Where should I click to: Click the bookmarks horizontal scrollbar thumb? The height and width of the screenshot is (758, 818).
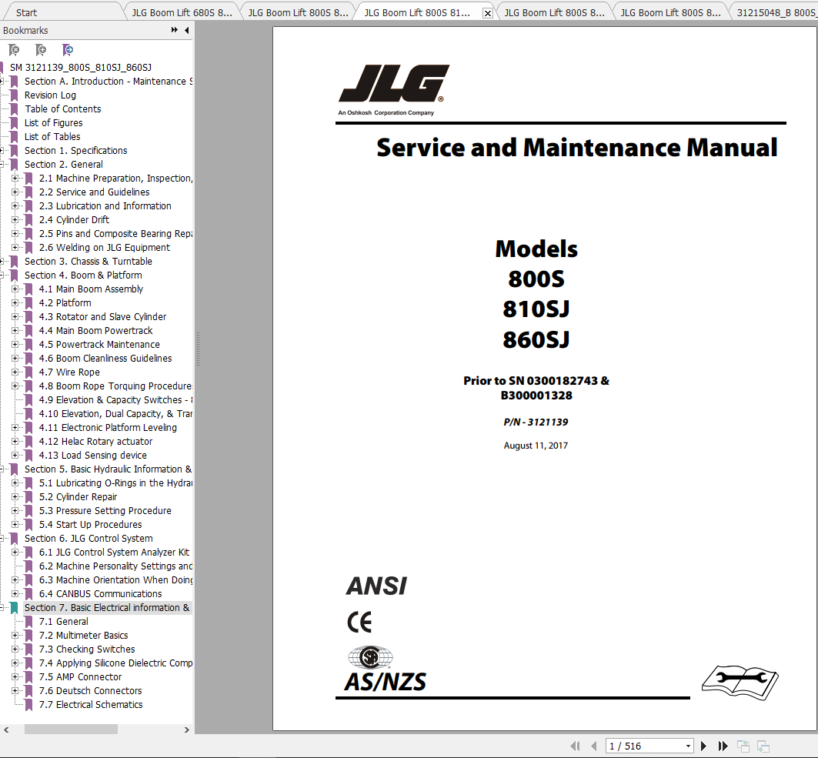tap(71, 730)
